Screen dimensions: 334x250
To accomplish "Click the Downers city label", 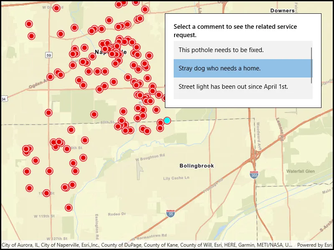I will click(283, 11).
